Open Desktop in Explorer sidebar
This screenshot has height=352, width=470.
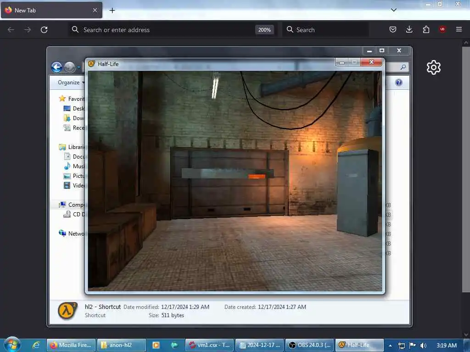(x=74, y=108)
